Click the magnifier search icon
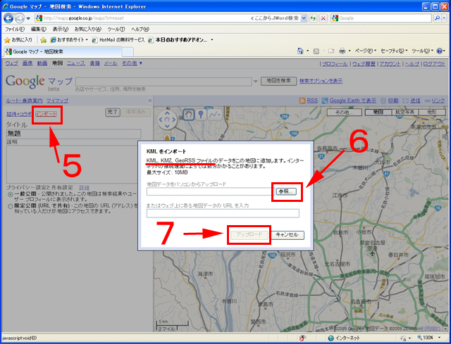The image size is (451, 344). (x=437, y=18)
